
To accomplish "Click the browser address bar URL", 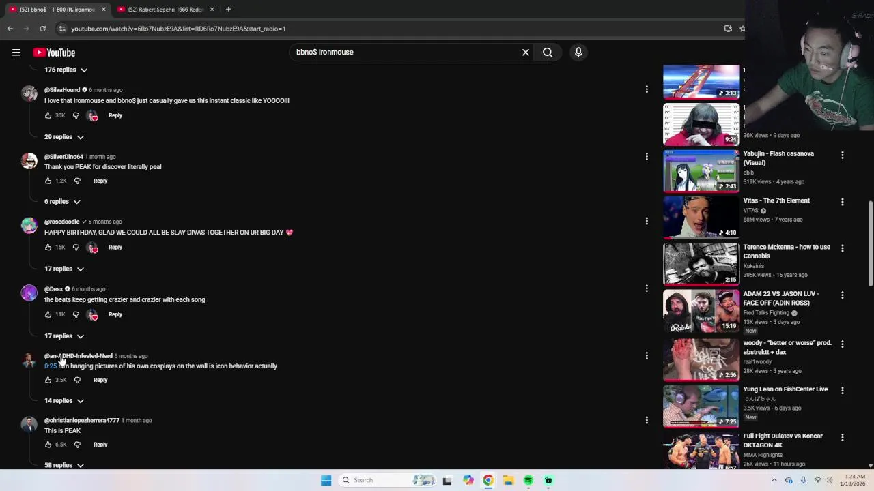I will coord(178,29).
